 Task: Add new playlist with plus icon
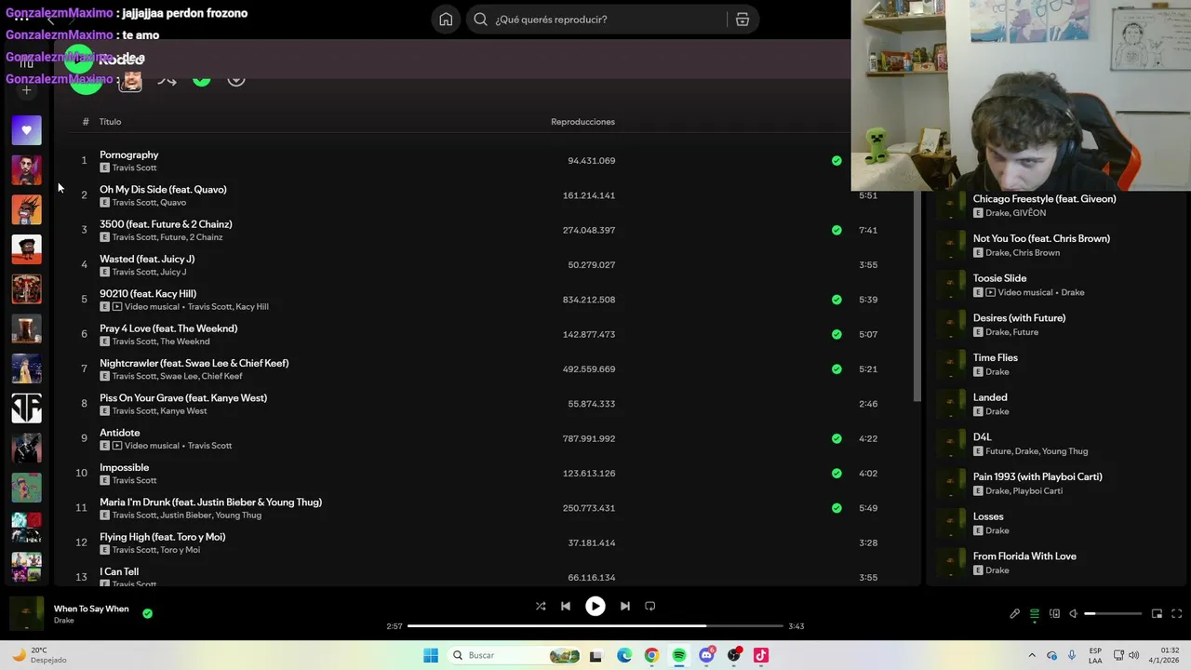click(26, 90)
